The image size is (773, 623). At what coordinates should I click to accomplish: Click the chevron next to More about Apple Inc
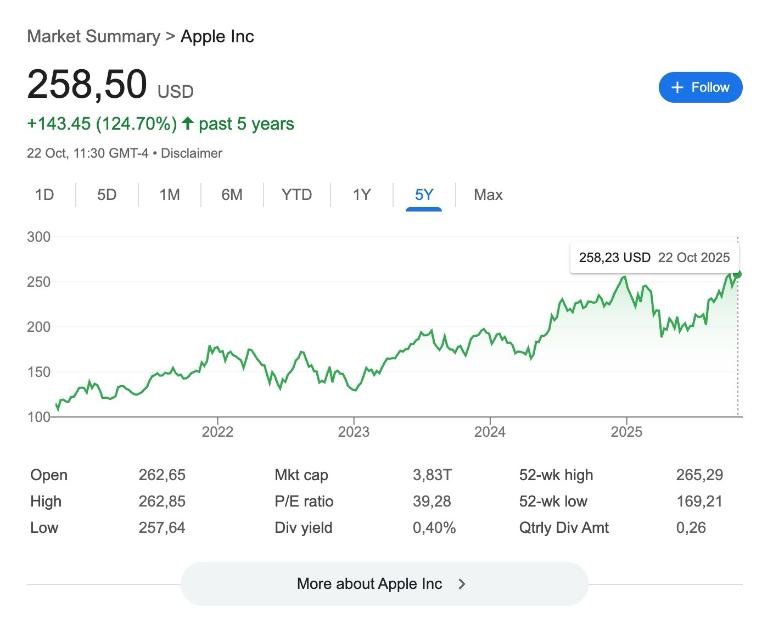462,583
